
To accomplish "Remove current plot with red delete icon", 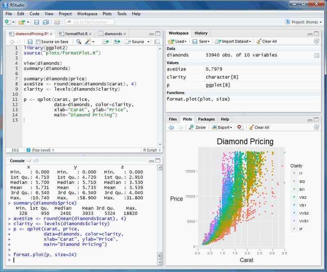I will pos(239,127).
